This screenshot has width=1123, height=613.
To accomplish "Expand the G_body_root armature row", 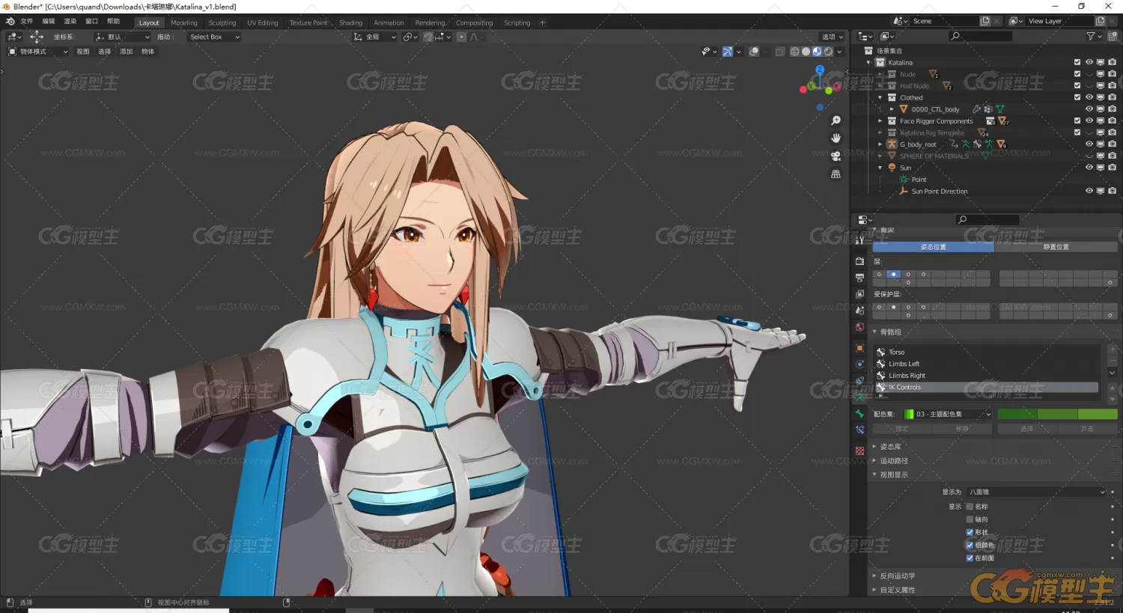I will pos(880,144).
